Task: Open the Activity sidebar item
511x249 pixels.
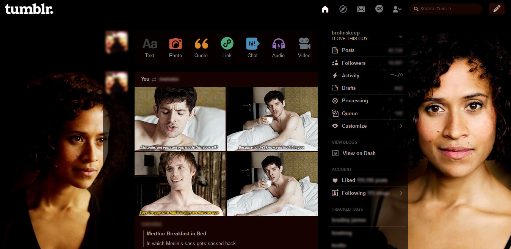Action: 367,75
